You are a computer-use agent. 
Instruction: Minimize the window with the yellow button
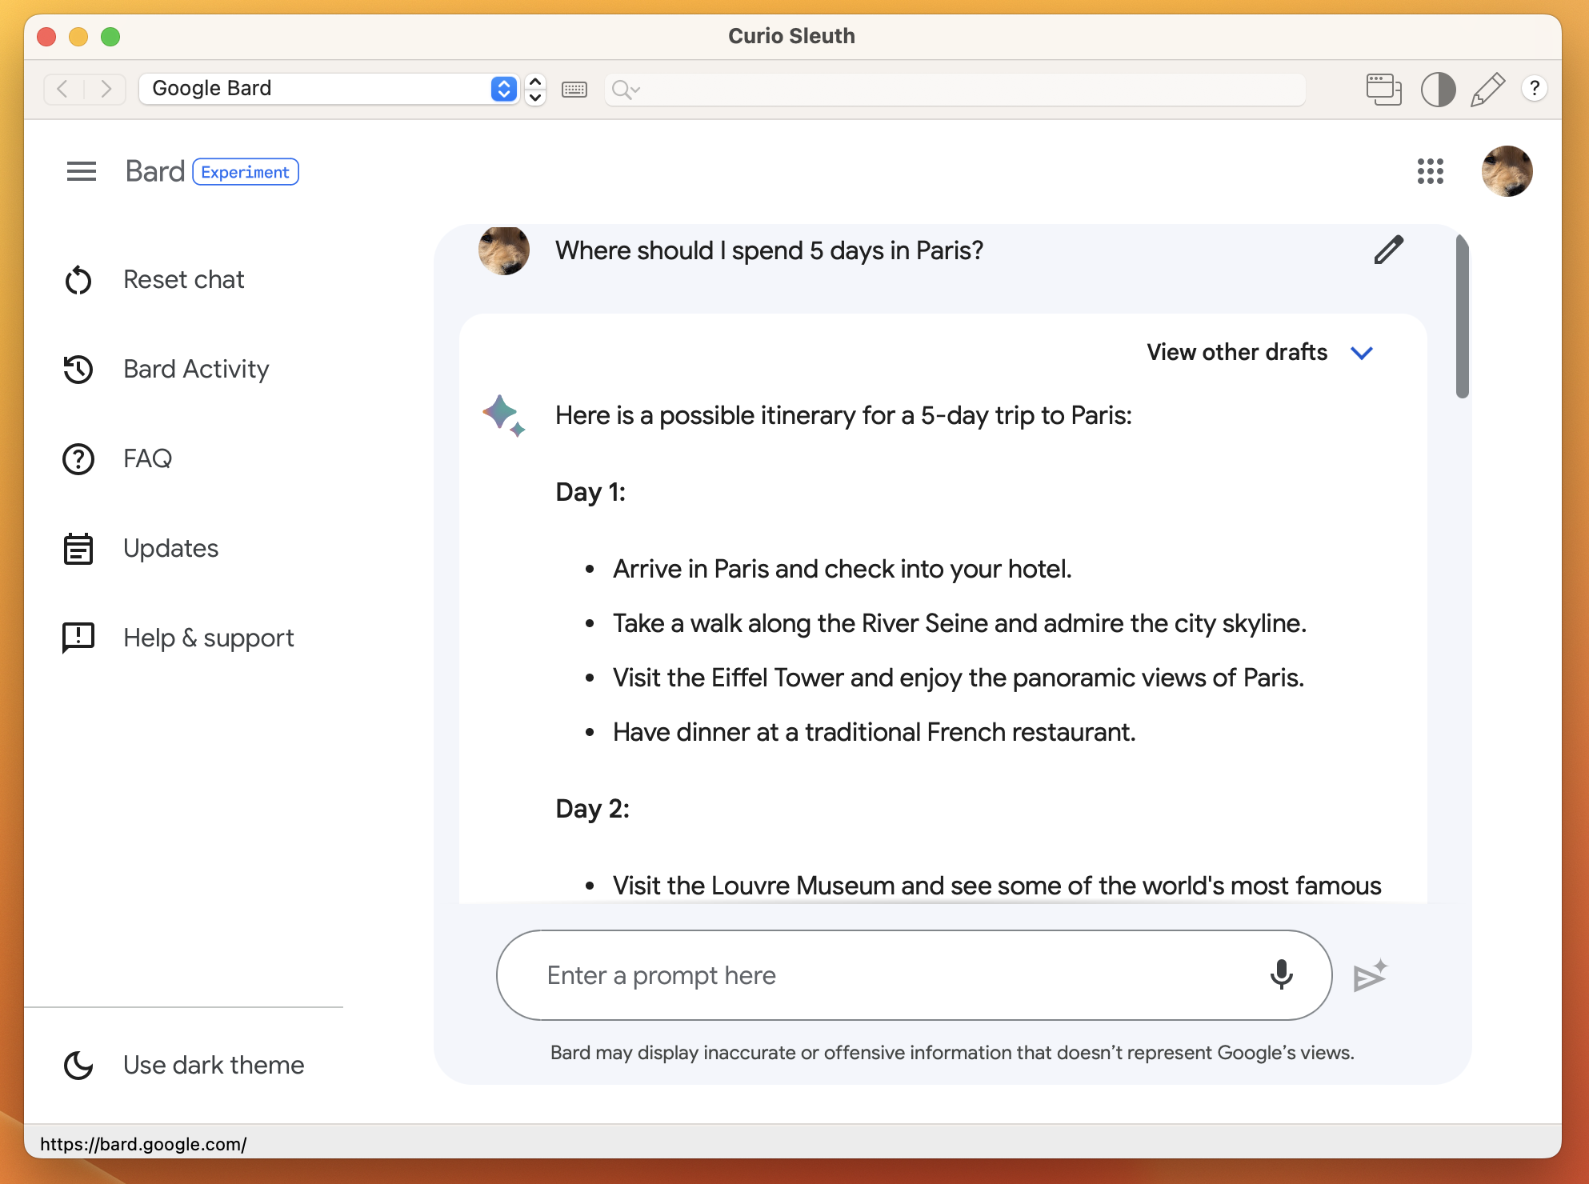tap(78, 37)
